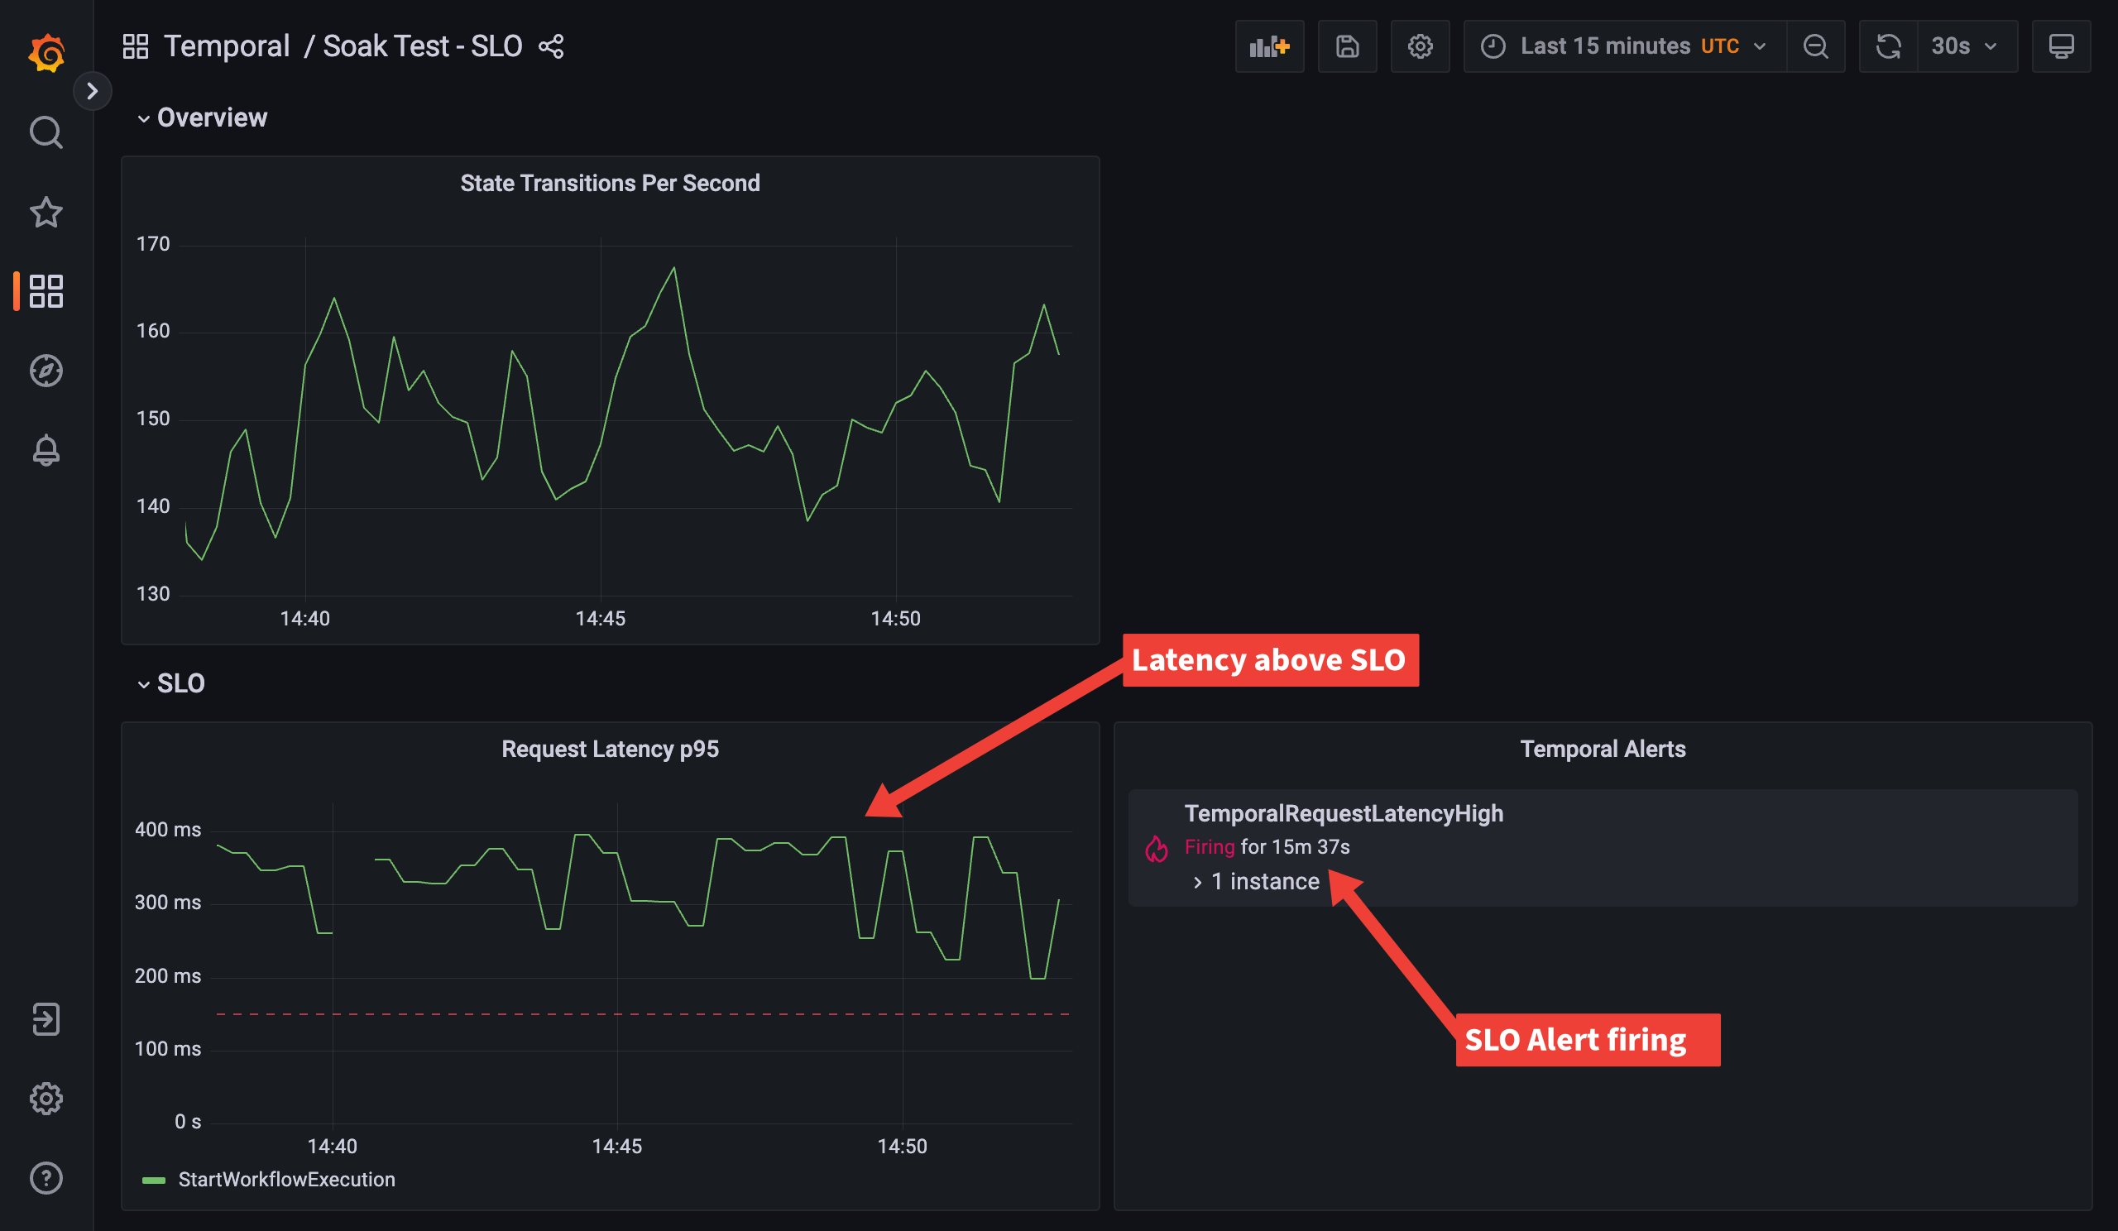Open the search icon in sidebar
The height and width of the screenshot is (1231, 2118).
pos(46,132)
